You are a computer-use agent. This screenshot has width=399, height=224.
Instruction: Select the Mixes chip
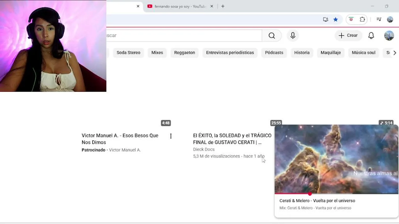[157, 53]
